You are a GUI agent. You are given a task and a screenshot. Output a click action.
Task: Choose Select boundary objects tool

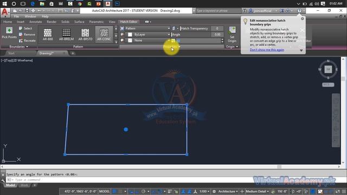[25, 28]
